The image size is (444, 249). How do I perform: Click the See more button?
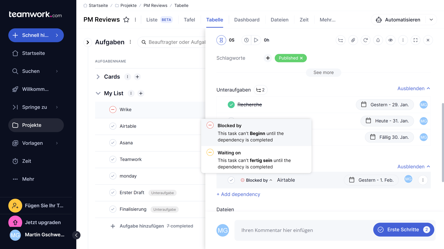click(x=323, y=72)
